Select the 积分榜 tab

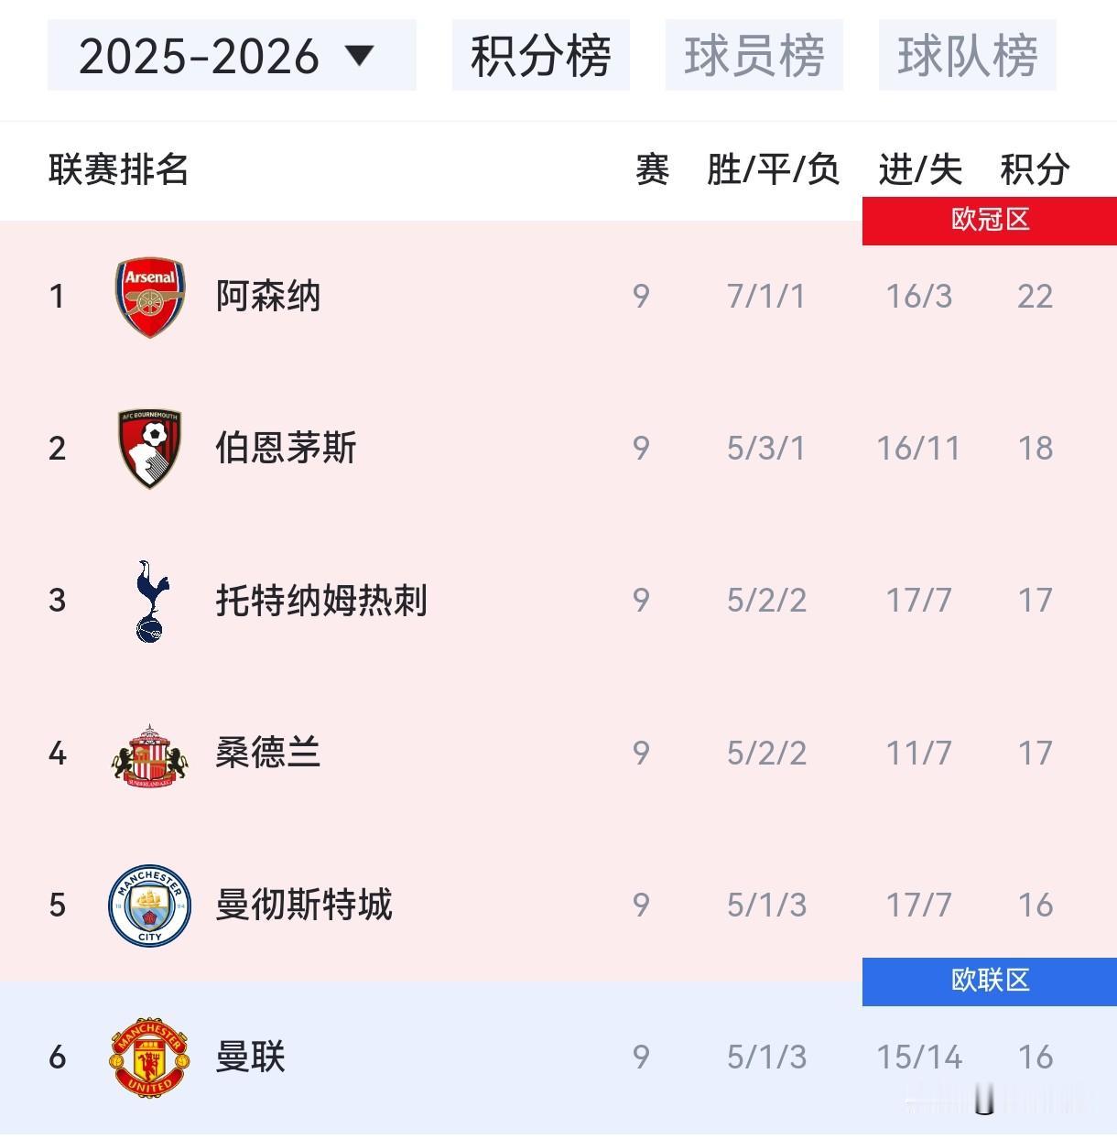(x=541, y=56)
